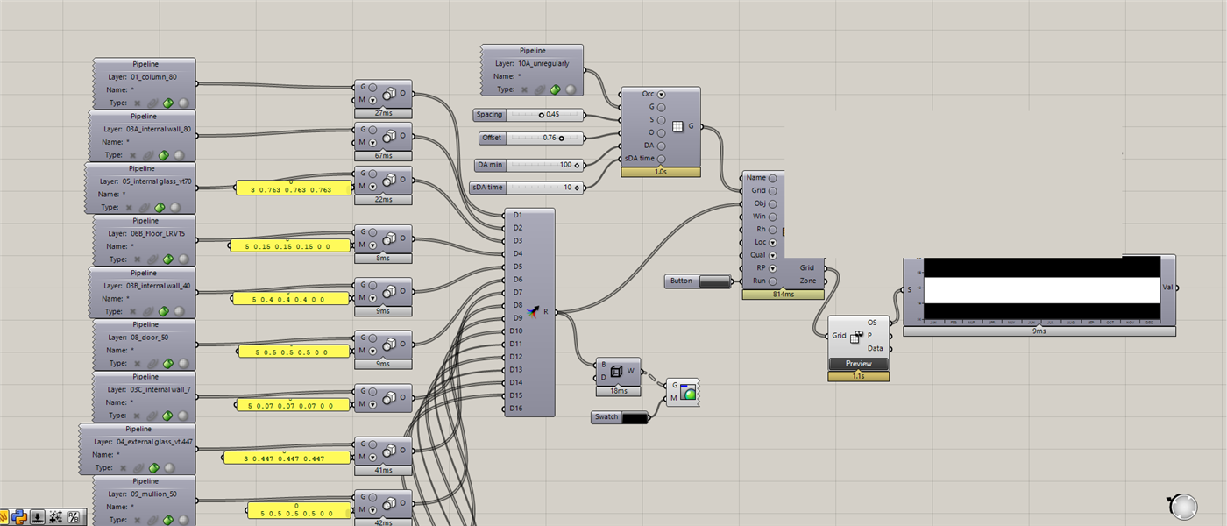1227x526 pixels.
Task: Open the Loc input dropdown arrow
Action: (772, 242)
